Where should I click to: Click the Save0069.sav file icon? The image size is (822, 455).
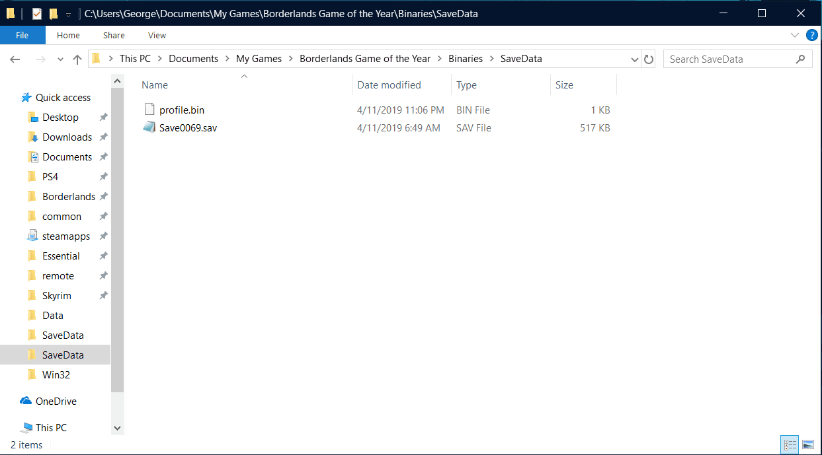point(149,127)
